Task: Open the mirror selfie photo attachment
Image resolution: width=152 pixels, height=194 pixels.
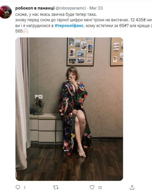Action: click(x=69, y=109)
